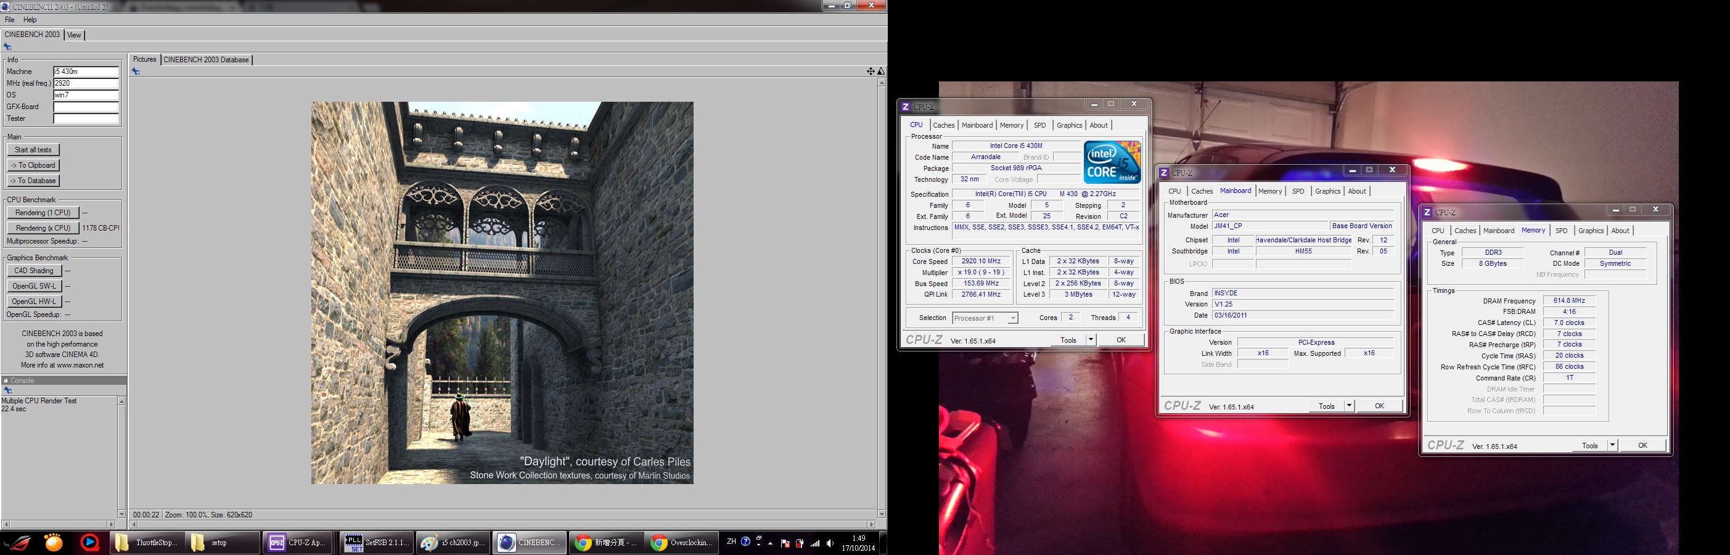Click the Mainboard tab in Memory CPU-Z window
Screen dimensions: 1730x555
tap(1498, 231)
